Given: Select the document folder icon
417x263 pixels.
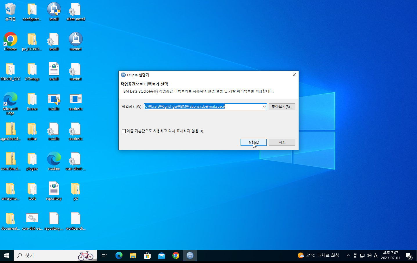Looking at the screenshot, I should 10,221.
